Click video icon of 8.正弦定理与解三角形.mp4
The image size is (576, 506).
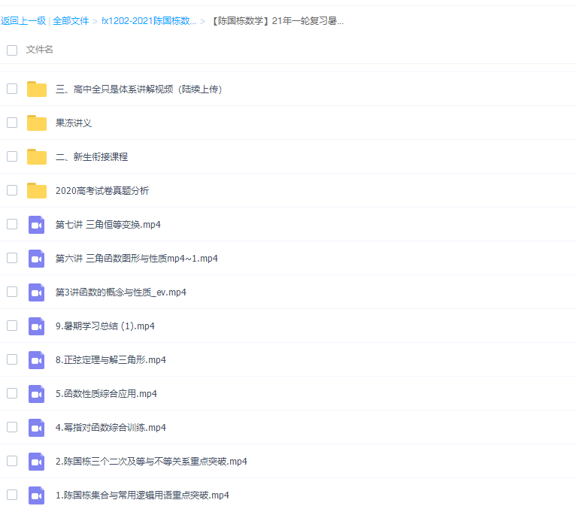point(36,359)
